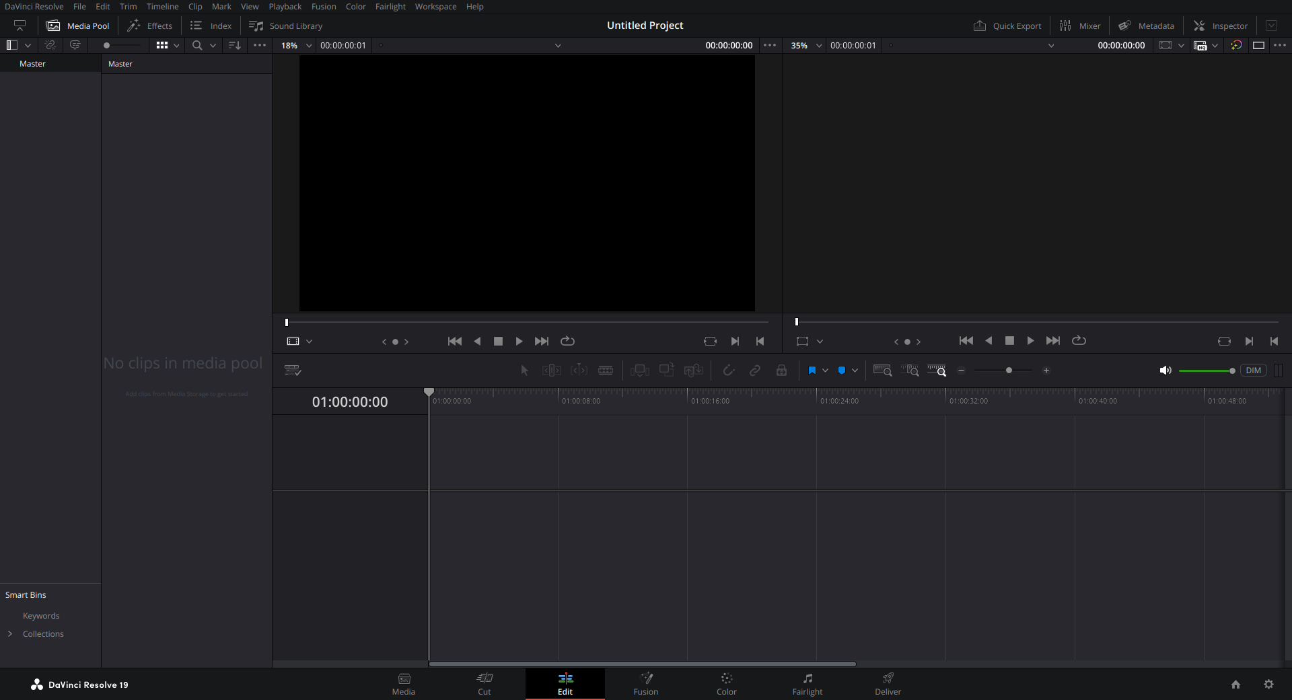
Task: Click the Insert Clip edit icon
Action: pyautogui.click(x=639, y=371)
